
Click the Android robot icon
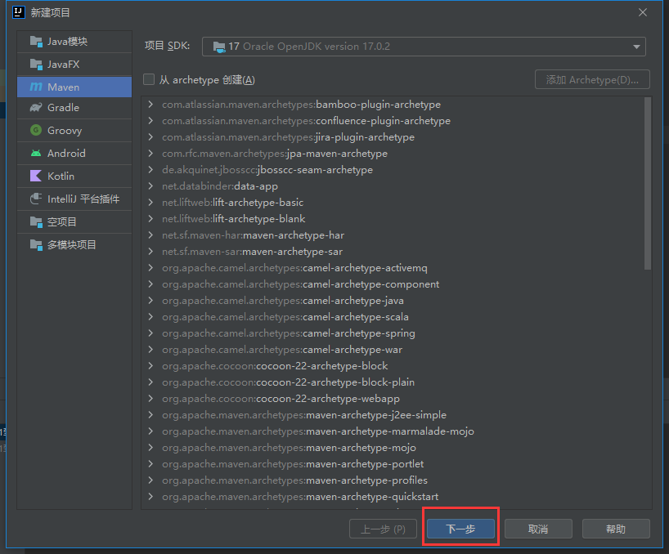point(36,153)
